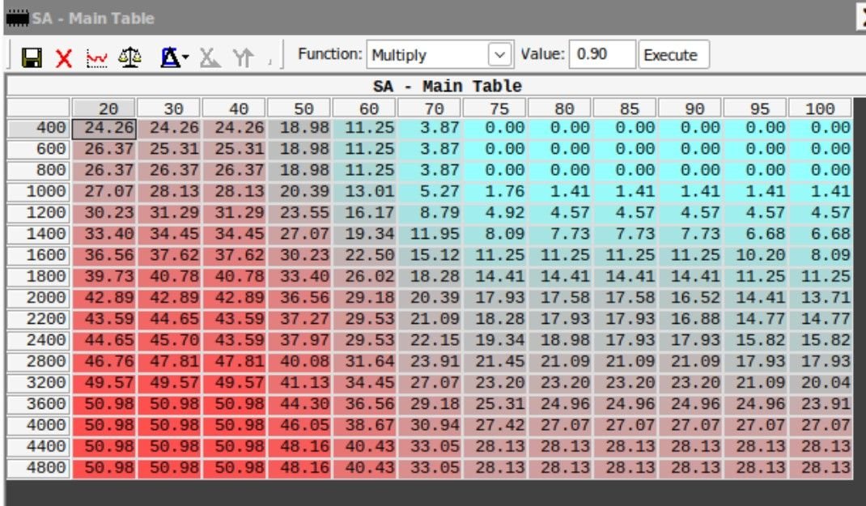Viewport: 866px width, 506px height.
Task: Select cell 1.76 at row 1000, column 75
Action: [x=495, y=193]
